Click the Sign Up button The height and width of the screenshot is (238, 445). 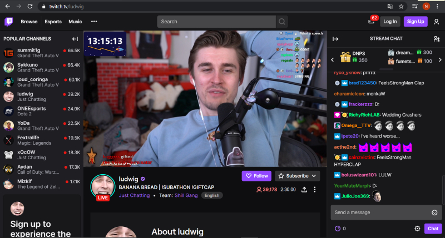(416, 22)
